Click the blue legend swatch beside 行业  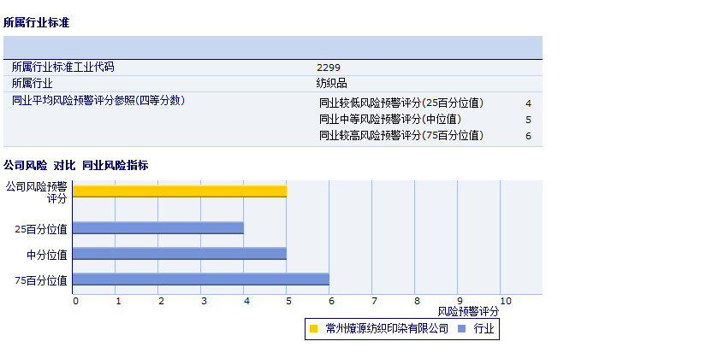461,328
